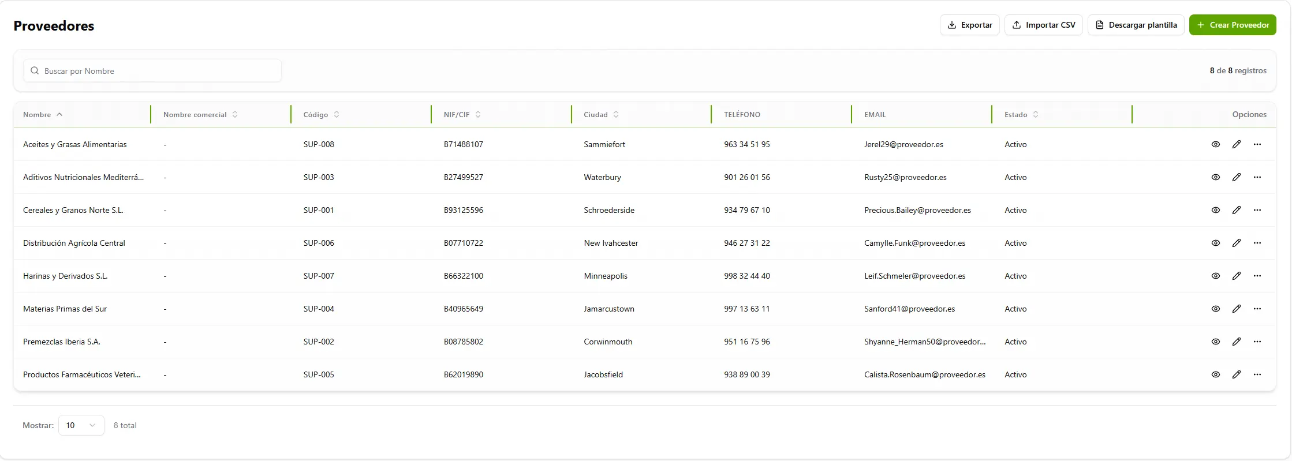This screenshot has height=461, width=1292.
Task: Show details for Productos Farmacéuticos supplier
Action: pos(1215,374)
